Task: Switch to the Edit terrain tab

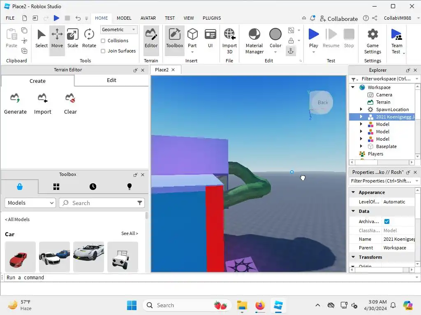Action: click(x=111, y=80)
